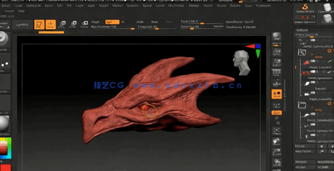The width and height of the screenshot is (334, 171).
Task: Click the All High button
Action: coord(325,167)
